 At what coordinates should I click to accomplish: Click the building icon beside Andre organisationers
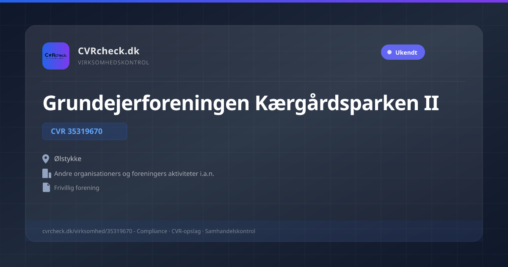tap(47, 173)
